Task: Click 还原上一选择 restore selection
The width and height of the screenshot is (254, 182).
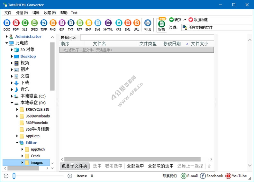Action: [x=190, y=166]
